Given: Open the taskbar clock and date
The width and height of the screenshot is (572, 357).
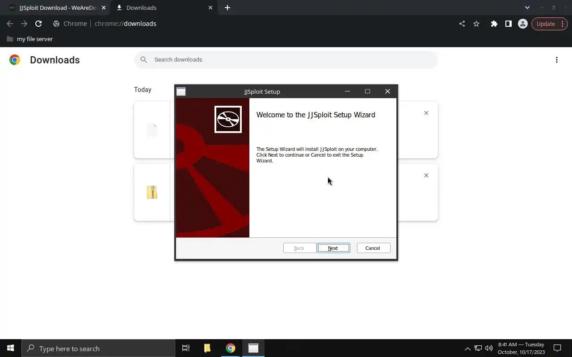Looking at the screenshot, I should [522, 349].
